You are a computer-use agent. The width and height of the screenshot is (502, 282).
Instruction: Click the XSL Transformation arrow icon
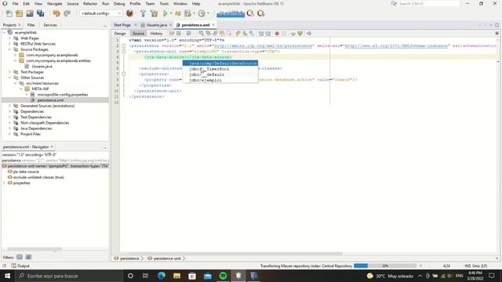pyautogui.click(x=308, y=33)
